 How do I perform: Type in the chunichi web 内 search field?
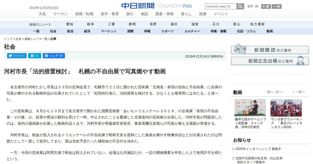pos(221,7)
